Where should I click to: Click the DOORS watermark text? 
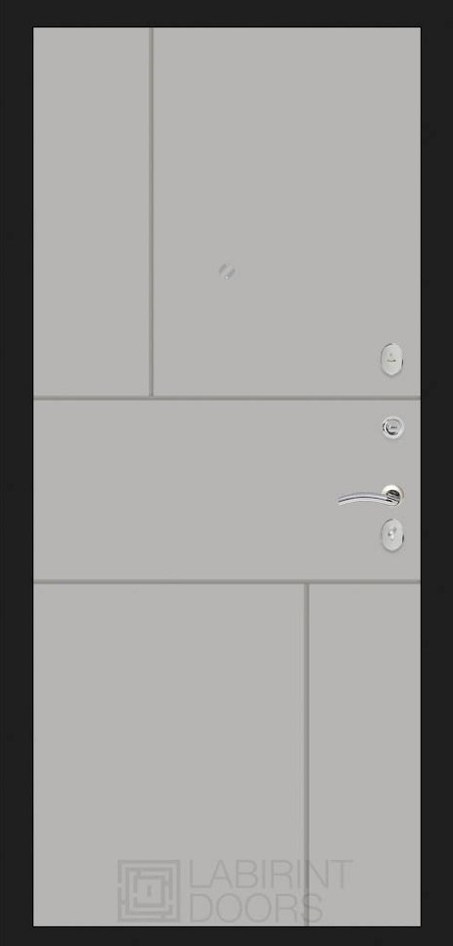coord(256,907)
